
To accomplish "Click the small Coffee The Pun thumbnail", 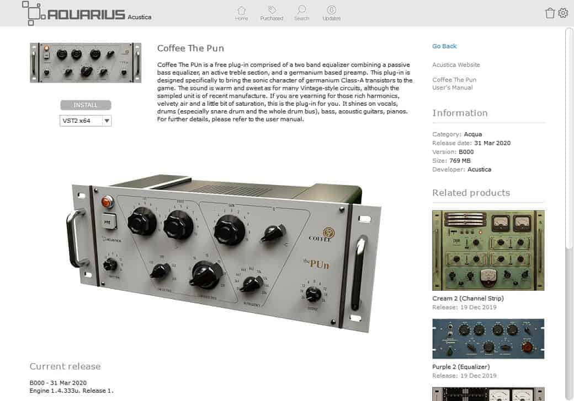I will [x=82, y=63].
